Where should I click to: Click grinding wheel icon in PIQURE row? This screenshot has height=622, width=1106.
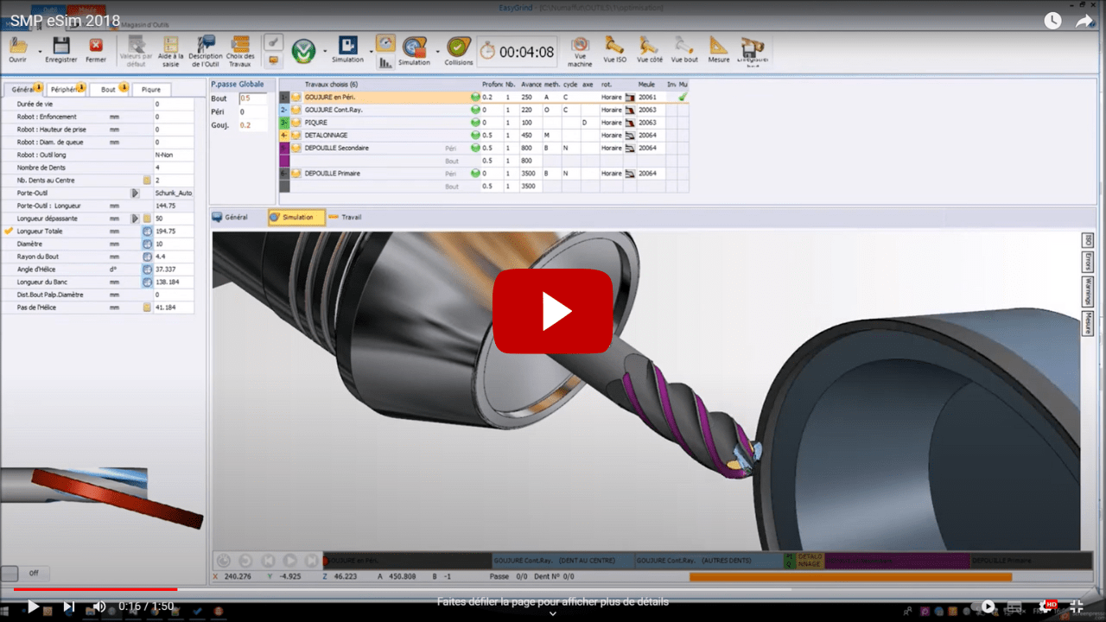[x=630, y=123]
